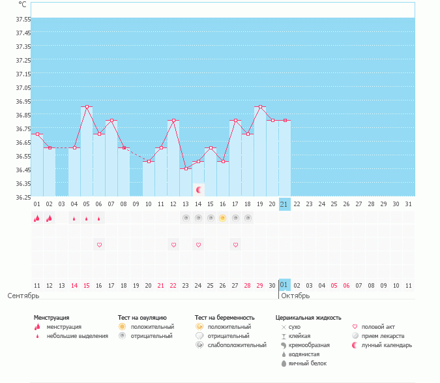This screenshot has height=383, width=440.
Task: Select the highlighted date 01 October
Action: [x=284, y=285]
